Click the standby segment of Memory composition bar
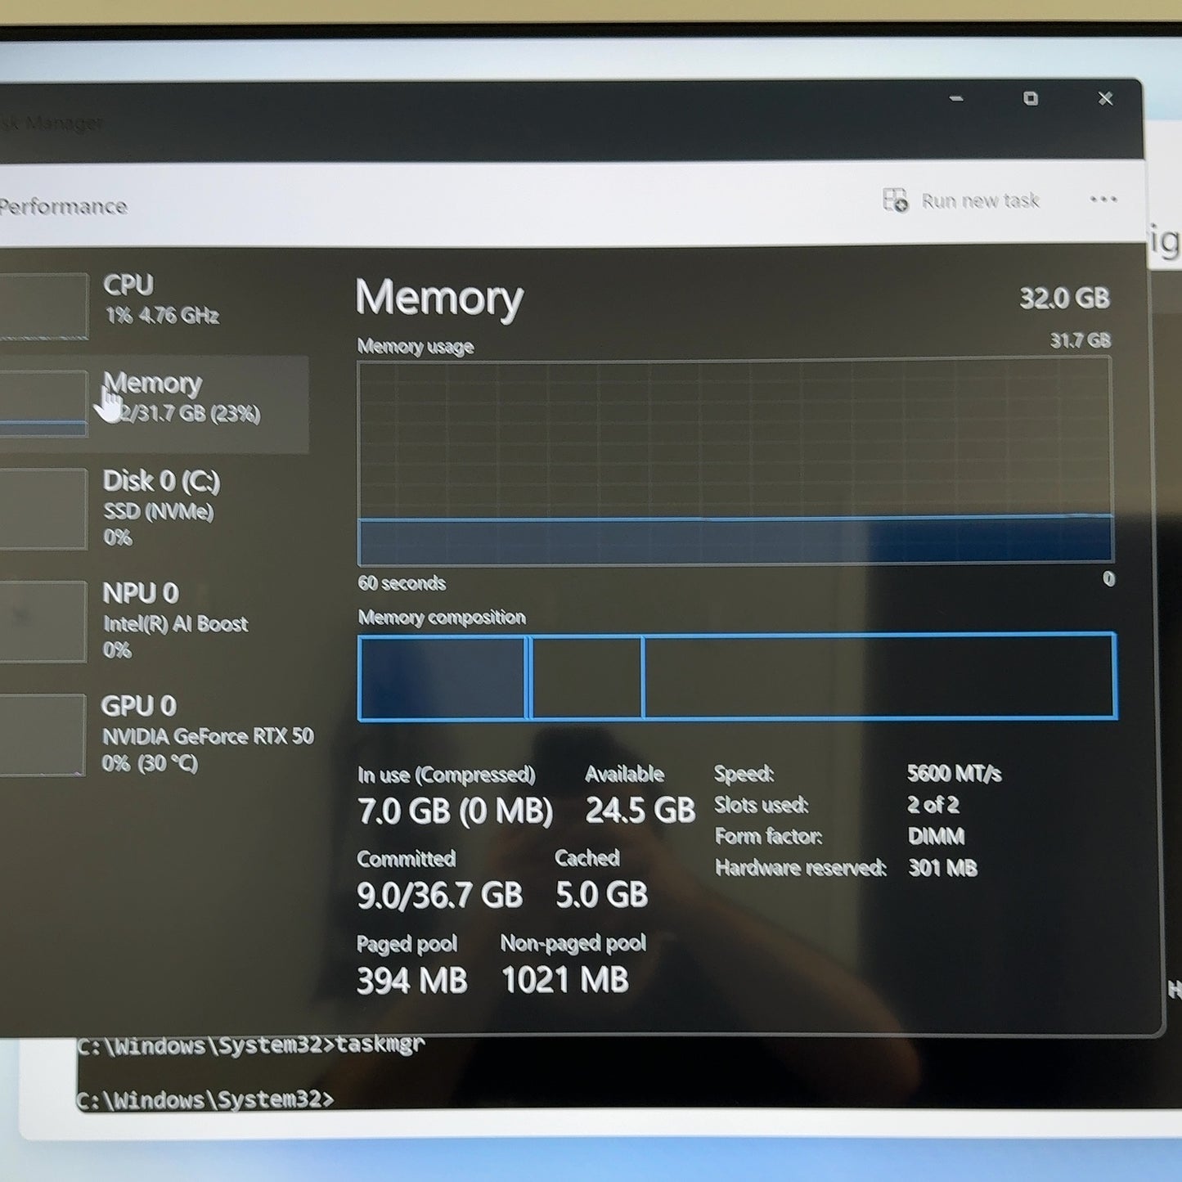The image size is (1182, 1182). point(587,677)
